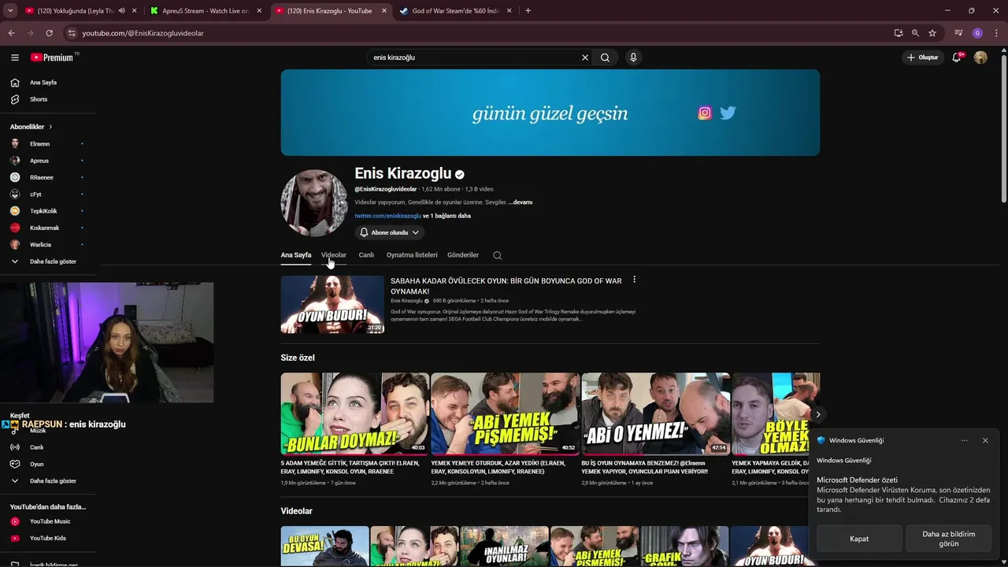Go to YouTube Premium home logo
Viewport: 1008px width, 567px height.
pyautogui.click(x=52, y=57)
